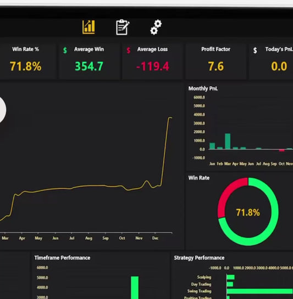
Task: Select the Average Loss value -119.4
Action: [x=152, y=66]
